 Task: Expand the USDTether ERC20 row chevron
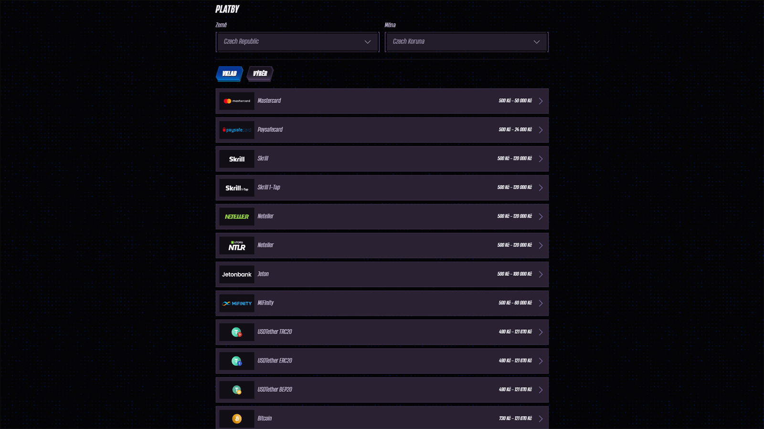(x=541, y=361)
